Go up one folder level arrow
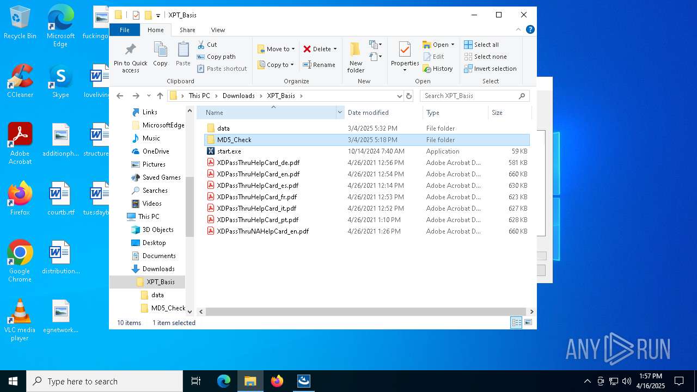This screenshot has width=697, height=392. tap(160, 96)
